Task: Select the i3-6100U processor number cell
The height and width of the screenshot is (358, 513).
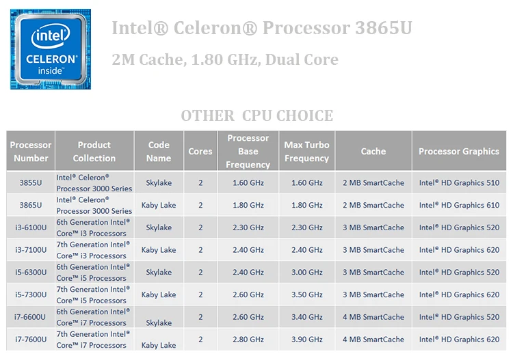Action: click(31, 228)
